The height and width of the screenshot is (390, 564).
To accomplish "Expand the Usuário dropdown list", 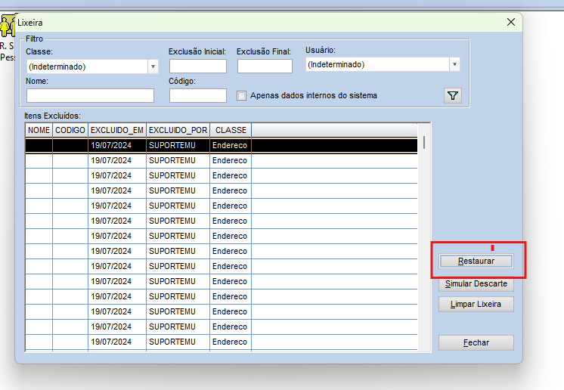I will tap(454, 65).
